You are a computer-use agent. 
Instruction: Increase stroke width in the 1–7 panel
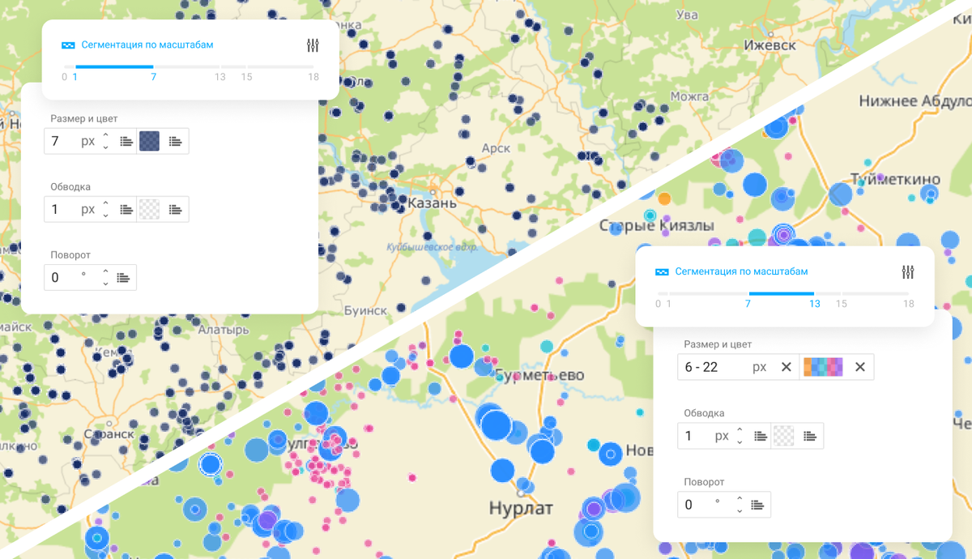coord(105,204)
